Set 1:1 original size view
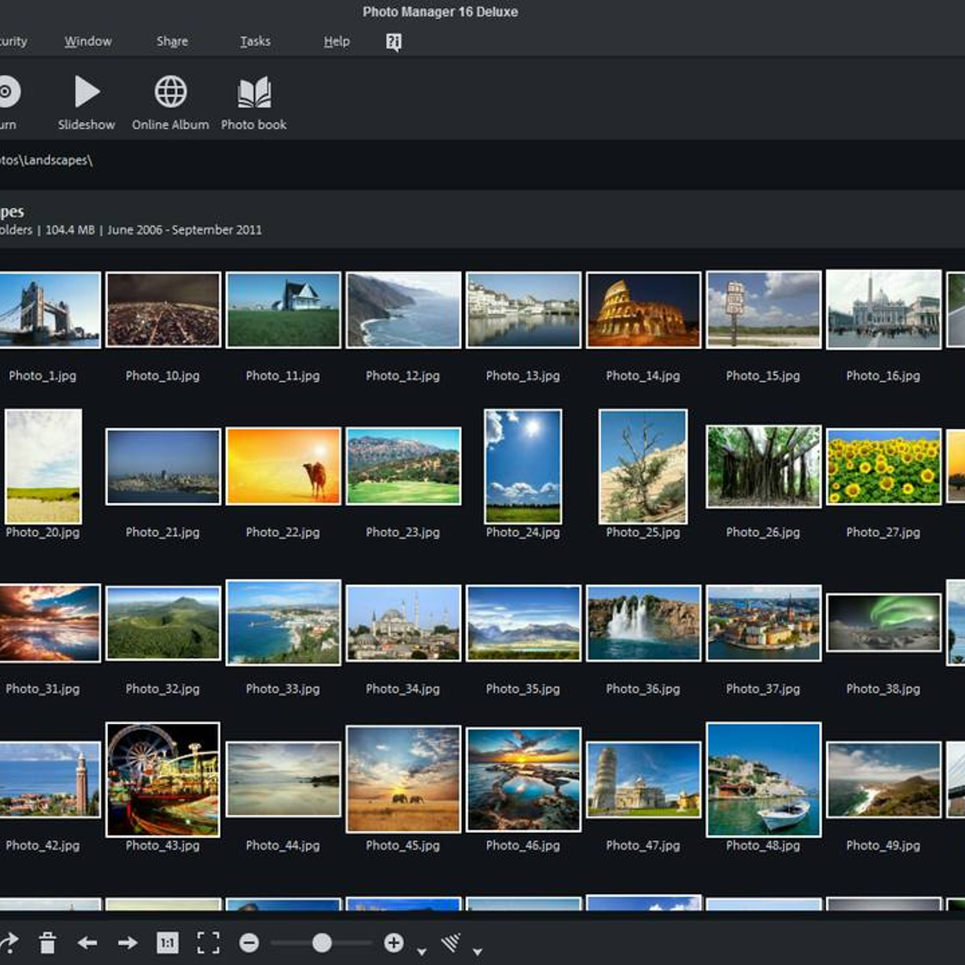Image resolution: width=965 pixels, height=965 pixels. (x=168, y=943)
